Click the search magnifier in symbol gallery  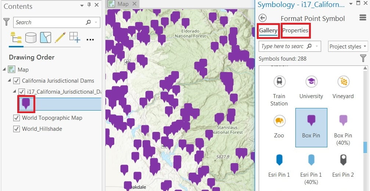[309, 46]
